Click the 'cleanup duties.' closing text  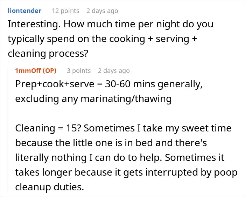click(50, 187)
